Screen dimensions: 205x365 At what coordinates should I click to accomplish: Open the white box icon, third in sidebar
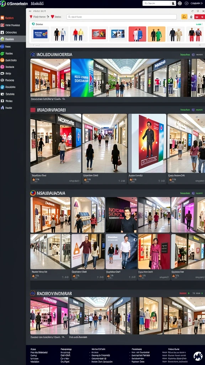point(2,32)
